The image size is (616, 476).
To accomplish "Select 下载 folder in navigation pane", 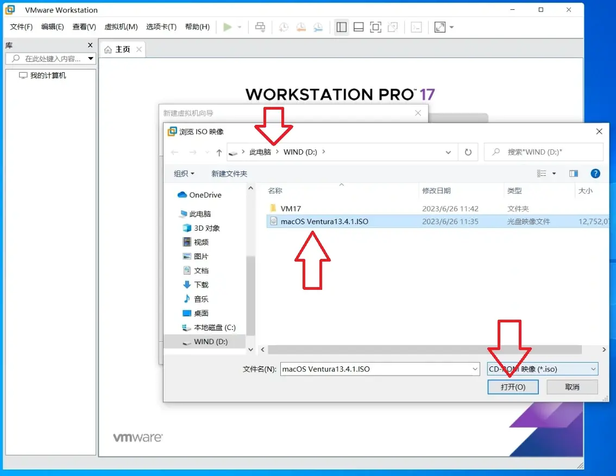I will click(196, 284).
